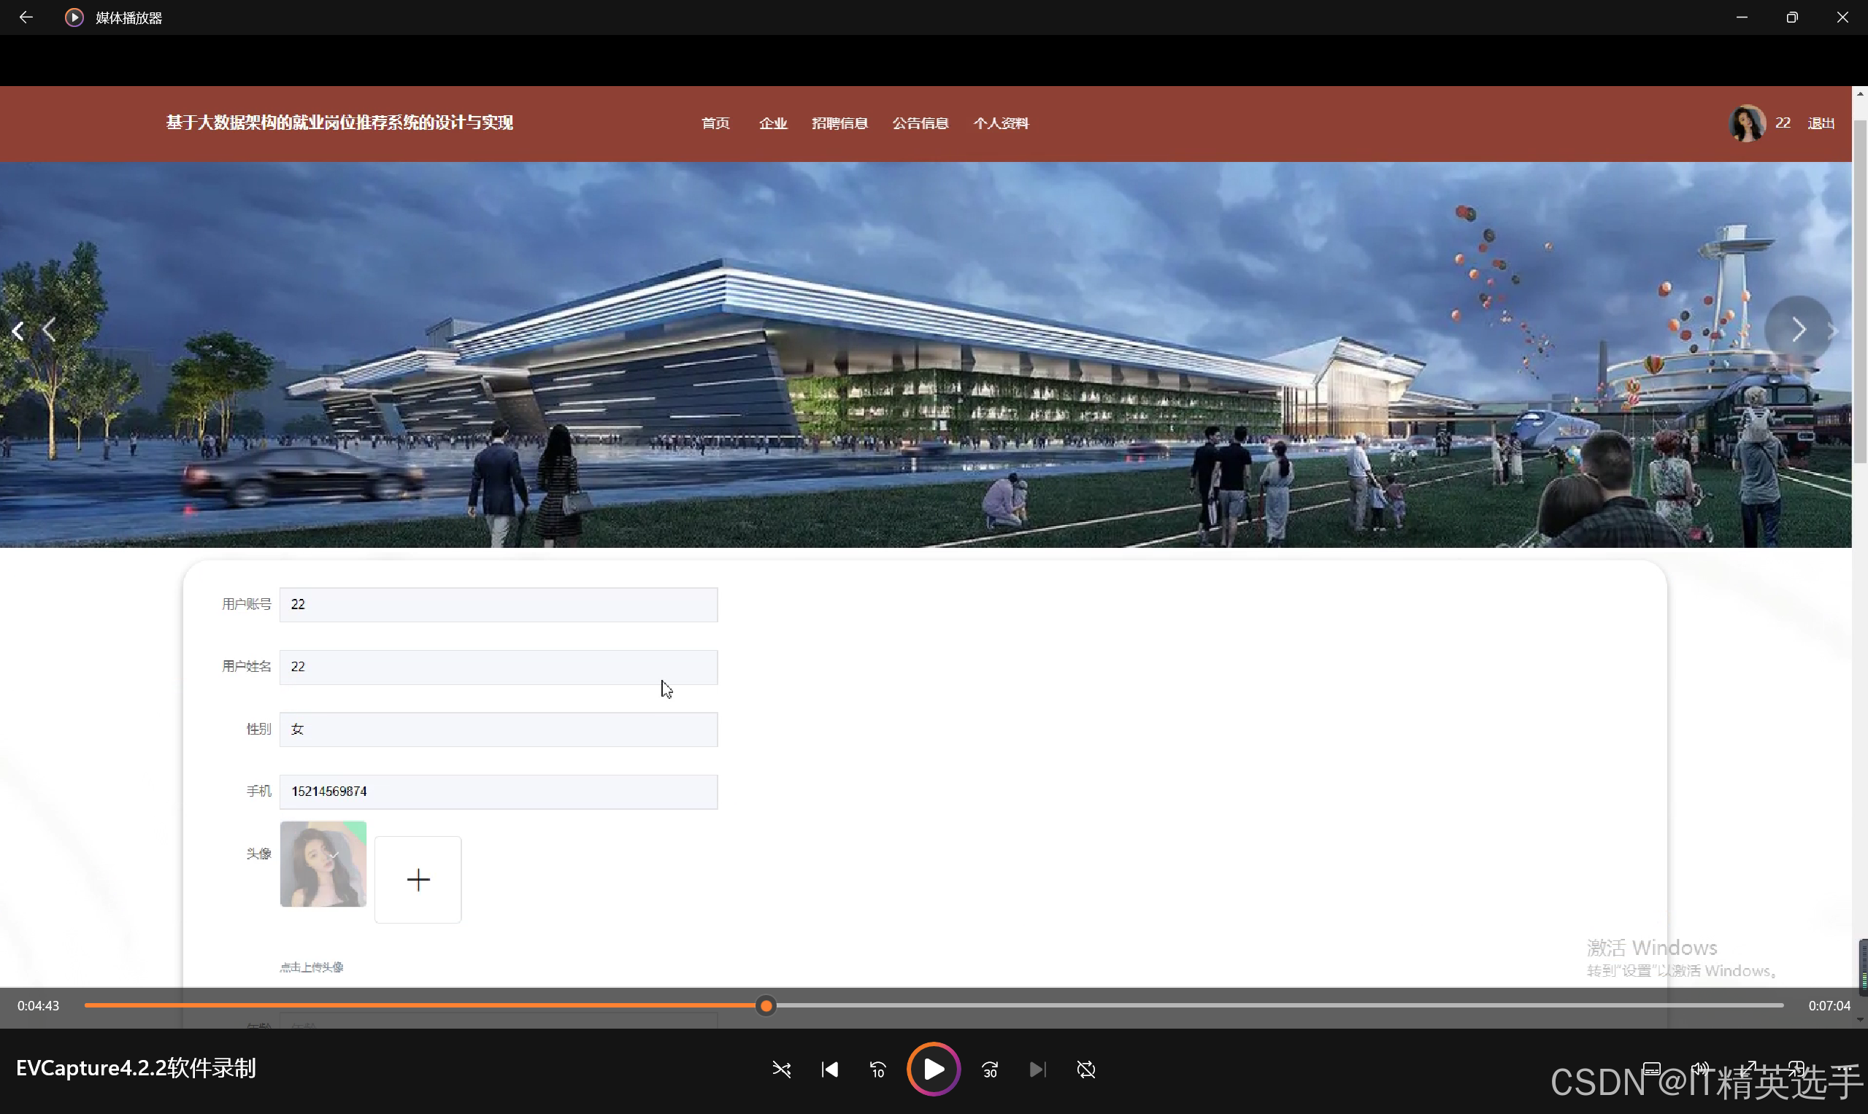Click the 企业 navigation link
This screenshot has width=1868, height=1114.
tap(772, 123)
